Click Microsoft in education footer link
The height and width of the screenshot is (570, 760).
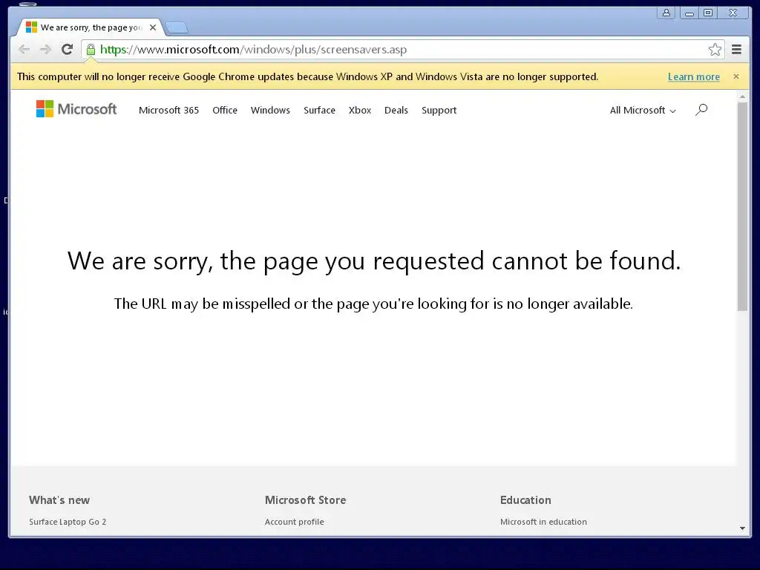coord(543,522)
